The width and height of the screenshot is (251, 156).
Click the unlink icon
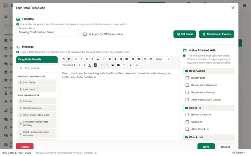[x=107, y=65]
